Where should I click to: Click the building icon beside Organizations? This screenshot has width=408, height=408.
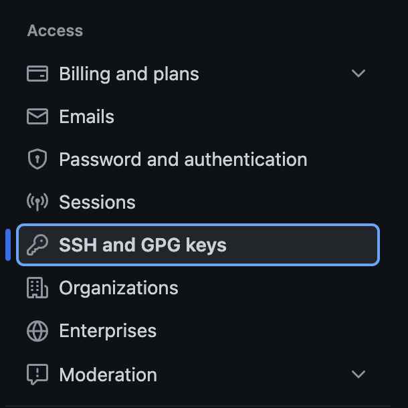coord(37,288)
